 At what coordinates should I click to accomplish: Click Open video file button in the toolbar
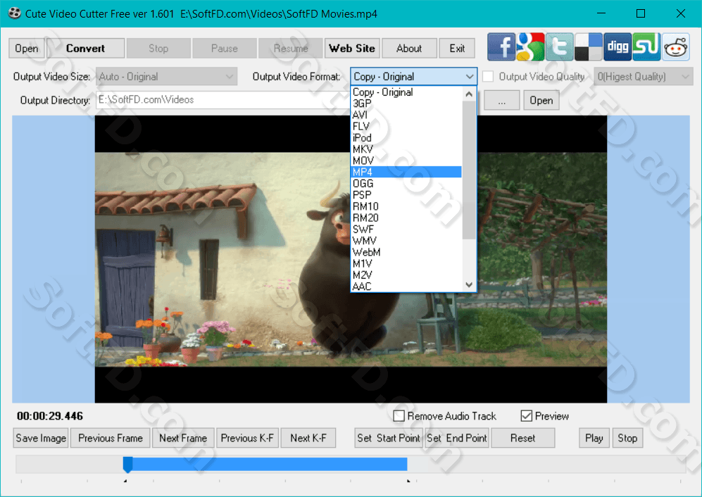click(x=27, y=49)
